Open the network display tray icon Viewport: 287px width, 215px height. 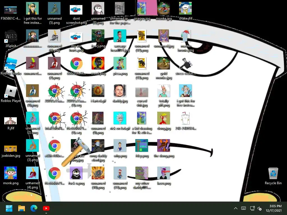(253, 208)
